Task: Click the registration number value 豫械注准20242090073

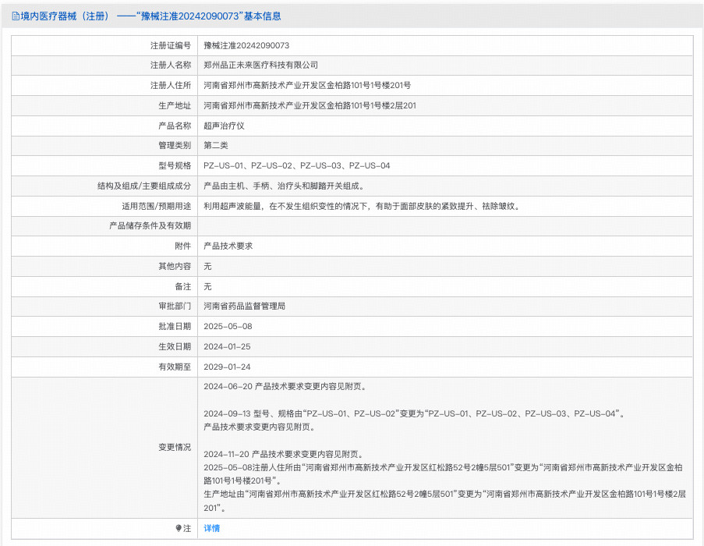Action: 246,45
